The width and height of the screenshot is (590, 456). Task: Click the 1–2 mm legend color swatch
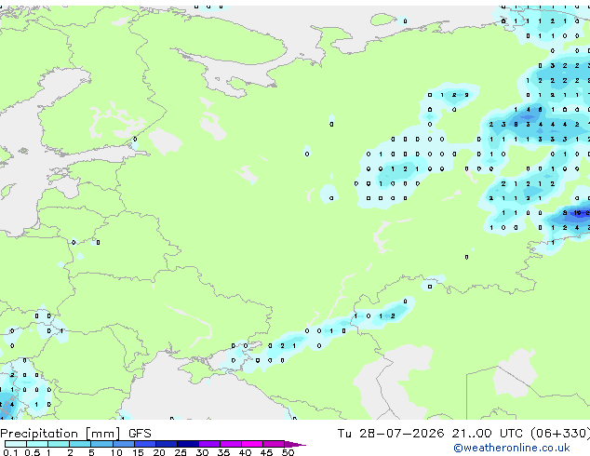tap(59, 444)
